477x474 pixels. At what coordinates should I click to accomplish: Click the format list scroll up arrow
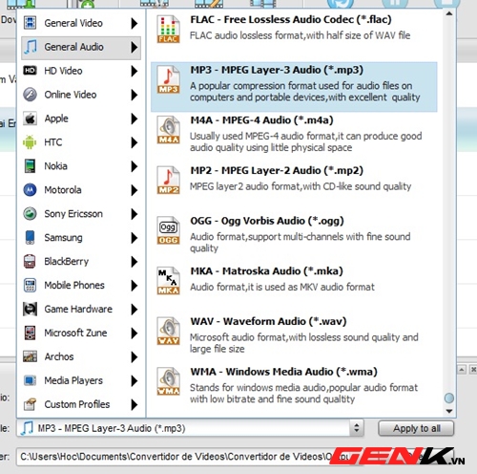coord(449,13)
